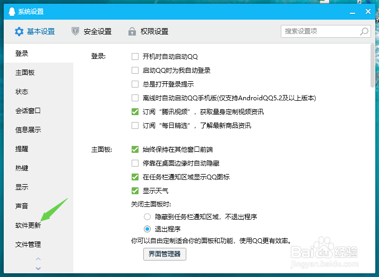Select 主面板 in the sidebar
Image resolution: width=379 pixels, height=277 pixels.
38,73
